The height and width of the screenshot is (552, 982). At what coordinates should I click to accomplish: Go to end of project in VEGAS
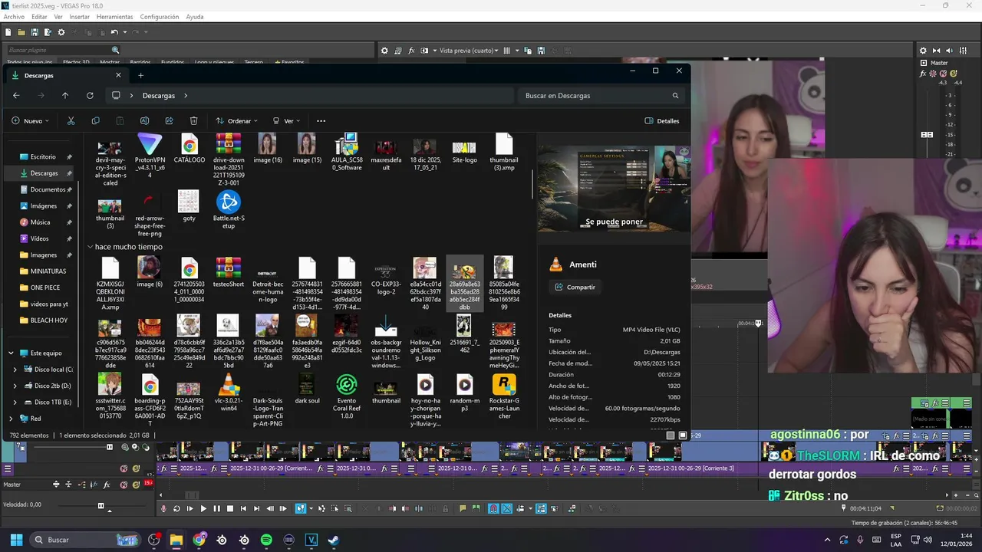coord(256,508)
